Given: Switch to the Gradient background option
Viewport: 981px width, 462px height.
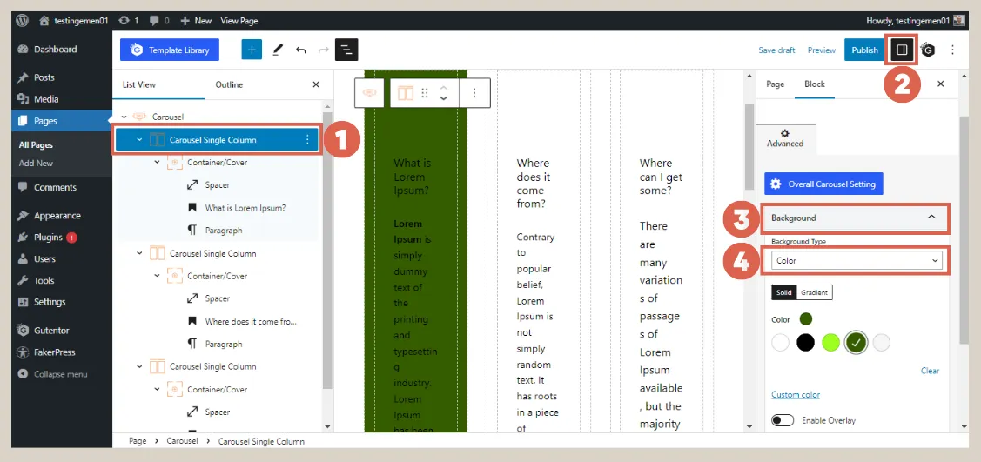Looking at the screenshot, I should (814, 292).
